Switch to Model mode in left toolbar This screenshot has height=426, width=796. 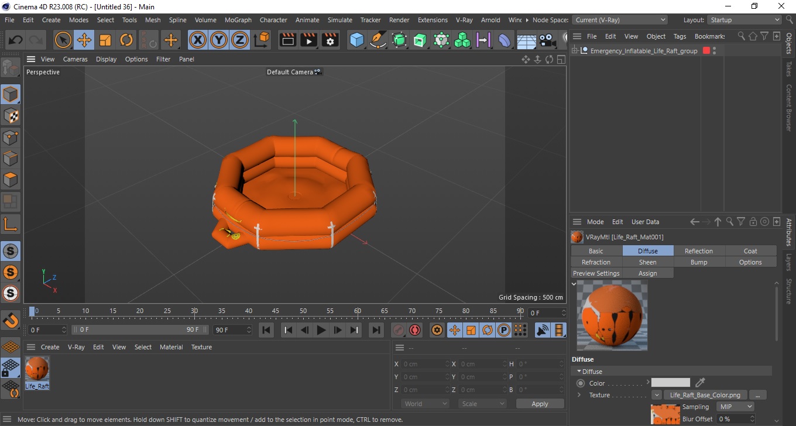[x=11, y=94]
